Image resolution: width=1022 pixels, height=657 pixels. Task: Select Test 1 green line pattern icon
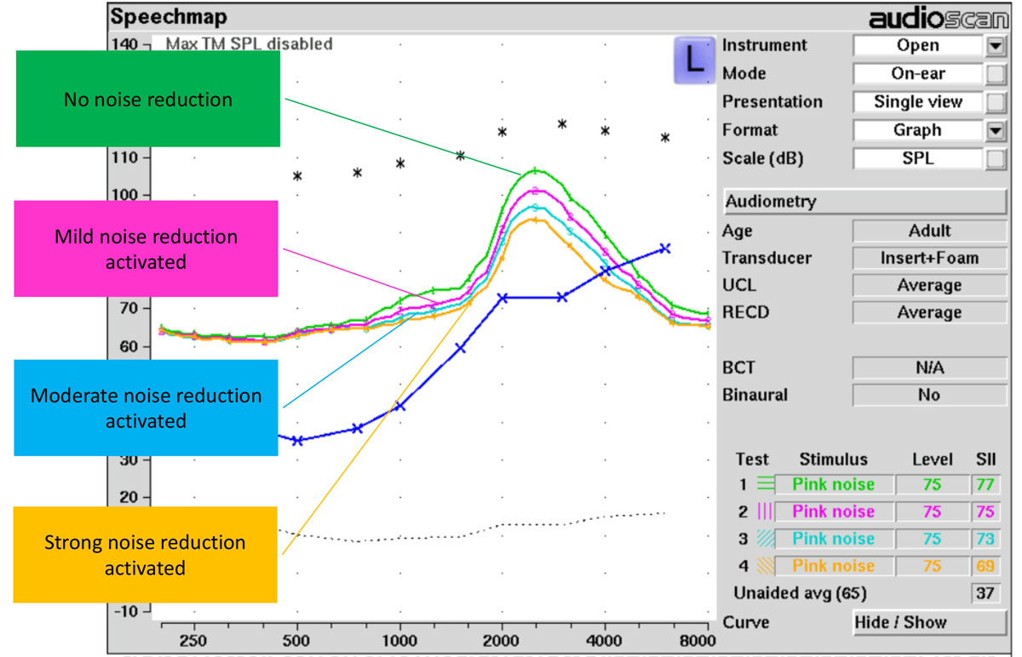tap(766, 484)
